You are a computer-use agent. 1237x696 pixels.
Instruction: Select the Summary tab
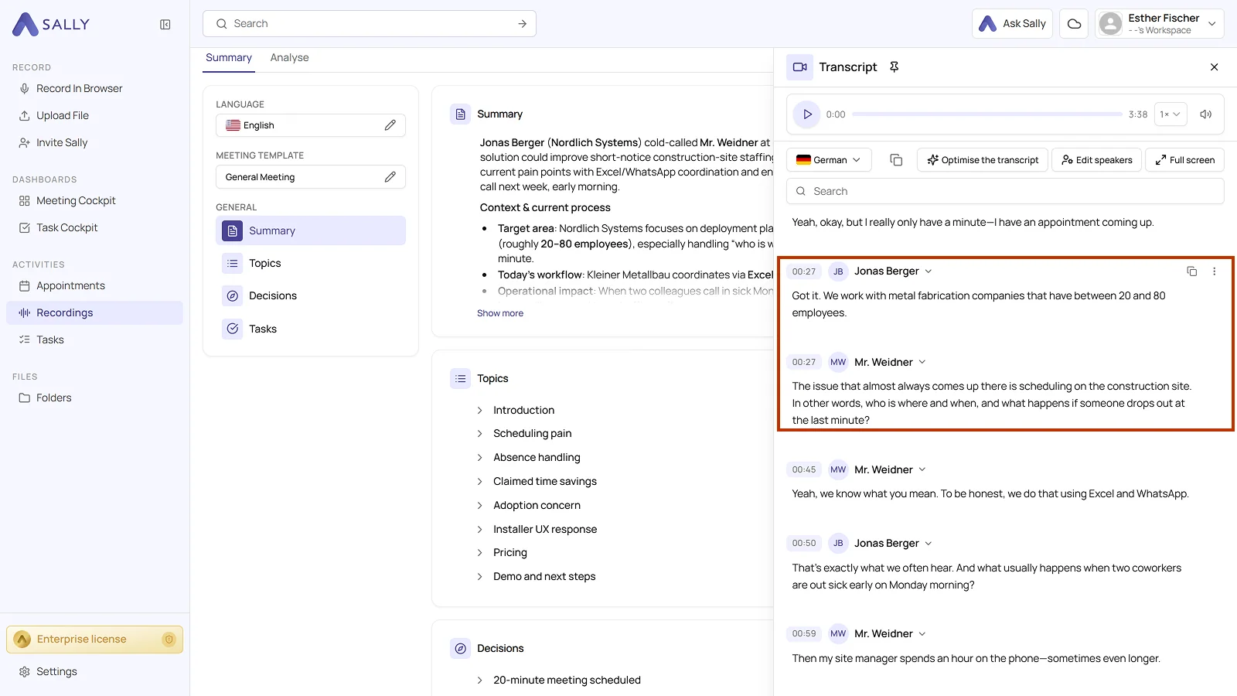tap(229, 58)
